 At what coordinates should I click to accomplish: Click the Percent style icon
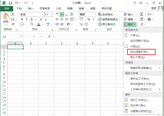click(89, 19)
